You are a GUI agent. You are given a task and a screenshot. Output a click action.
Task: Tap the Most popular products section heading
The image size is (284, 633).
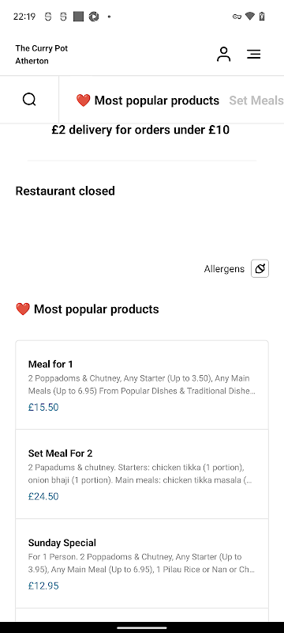tap(88, 309)
